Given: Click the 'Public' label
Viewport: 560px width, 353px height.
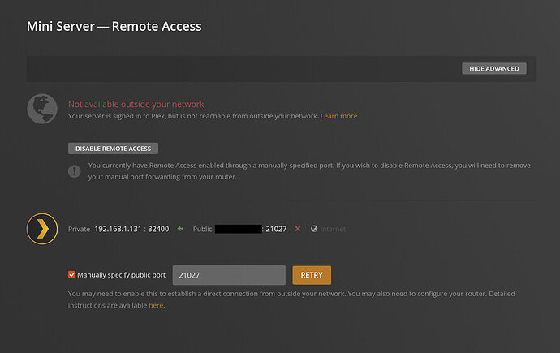Looking at the screenshot, I should tap(203, 229).
